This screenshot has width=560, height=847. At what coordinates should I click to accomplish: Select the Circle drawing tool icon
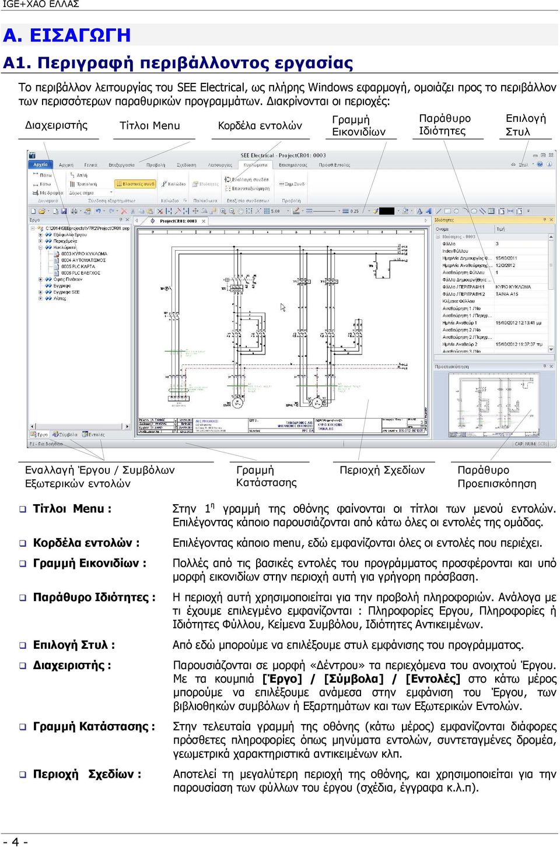456,211
